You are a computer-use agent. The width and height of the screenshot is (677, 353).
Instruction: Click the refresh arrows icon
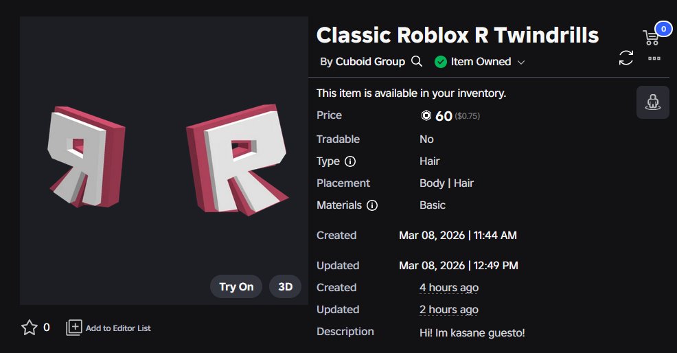click(x=626, y=58)
